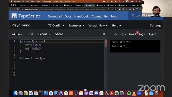Viewport: 172px width, 97px height.
Task: Switch to the github browser tab
Action: [68, 5]
